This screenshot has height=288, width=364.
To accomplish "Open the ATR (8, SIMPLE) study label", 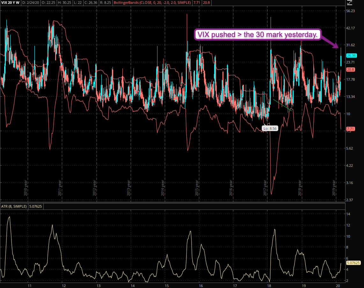I will pos(14,206).
